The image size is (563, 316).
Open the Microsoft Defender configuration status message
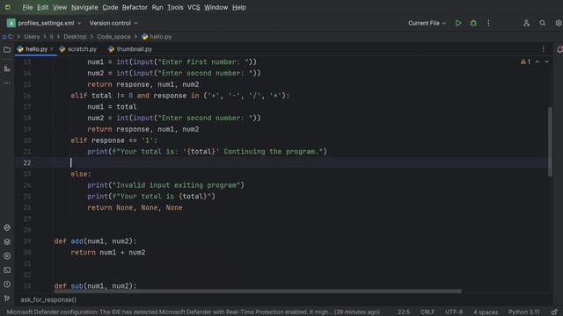194,312
